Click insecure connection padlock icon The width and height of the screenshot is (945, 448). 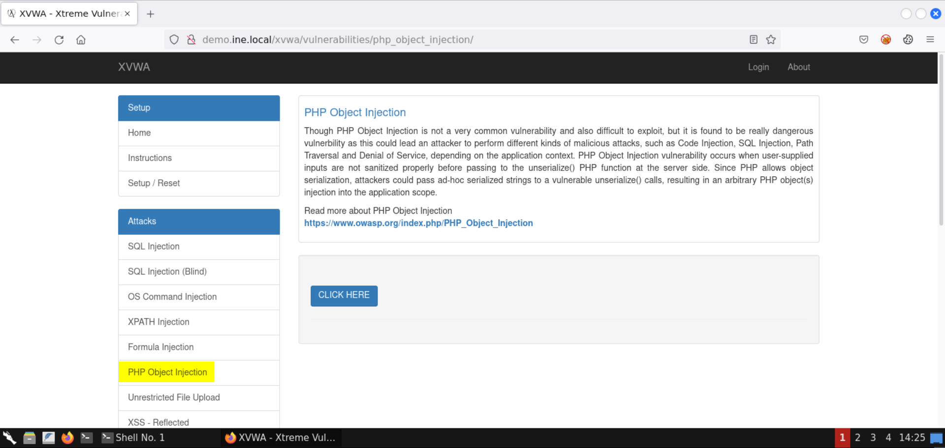point(191,40)
